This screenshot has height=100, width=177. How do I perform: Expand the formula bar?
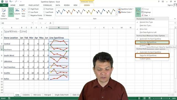(175, 23)
